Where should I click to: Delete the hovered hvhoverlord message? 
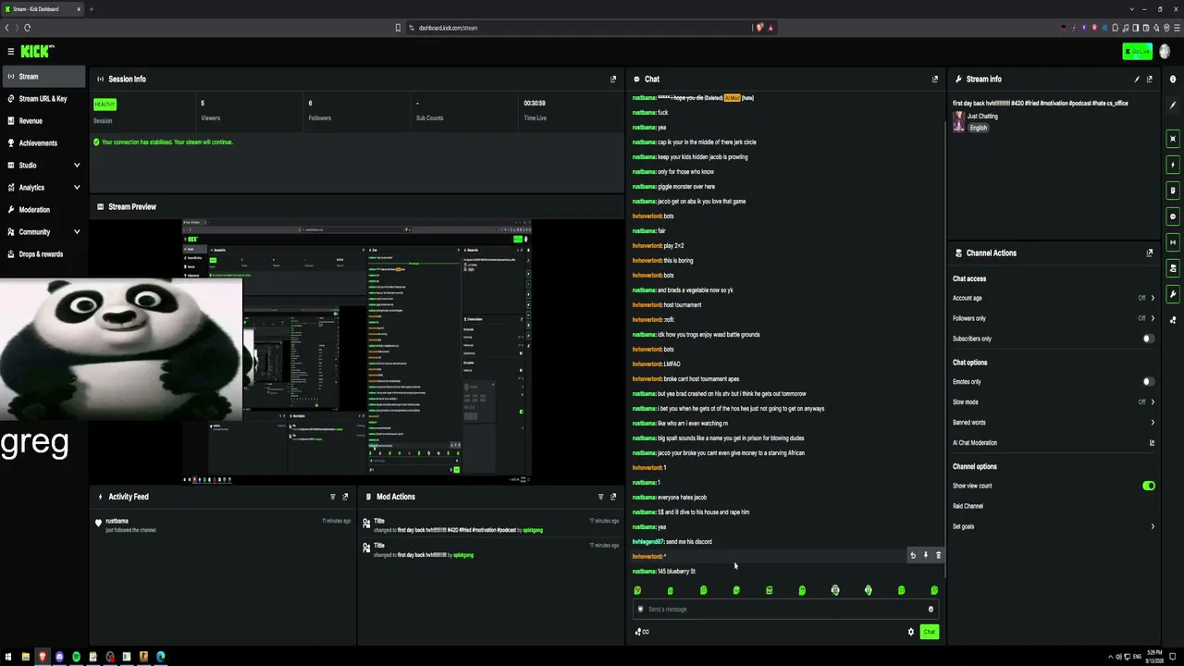point(938,556)
